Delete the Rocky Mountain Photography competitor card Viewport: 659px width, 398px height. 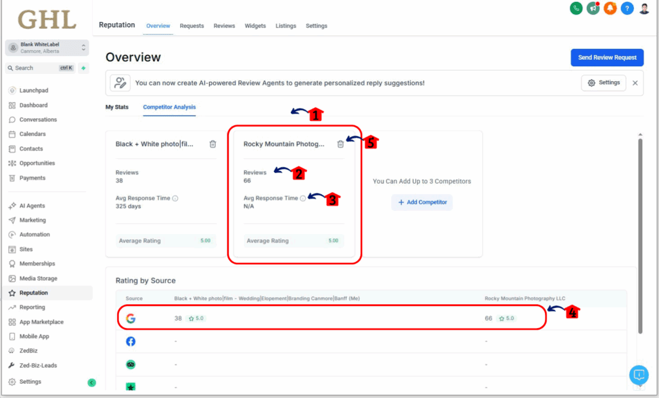[x=340, y=144]
